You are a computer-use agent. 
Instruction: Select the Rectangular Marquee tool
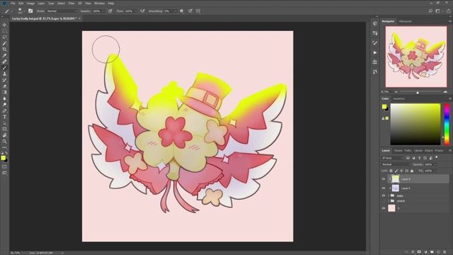coord(4,31)
